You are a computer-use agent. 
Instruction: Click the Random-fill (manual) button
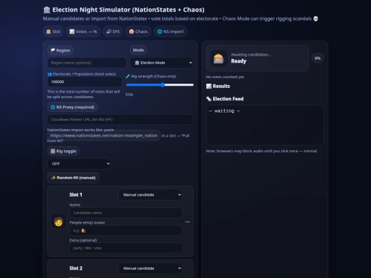[x=73, y=178]
